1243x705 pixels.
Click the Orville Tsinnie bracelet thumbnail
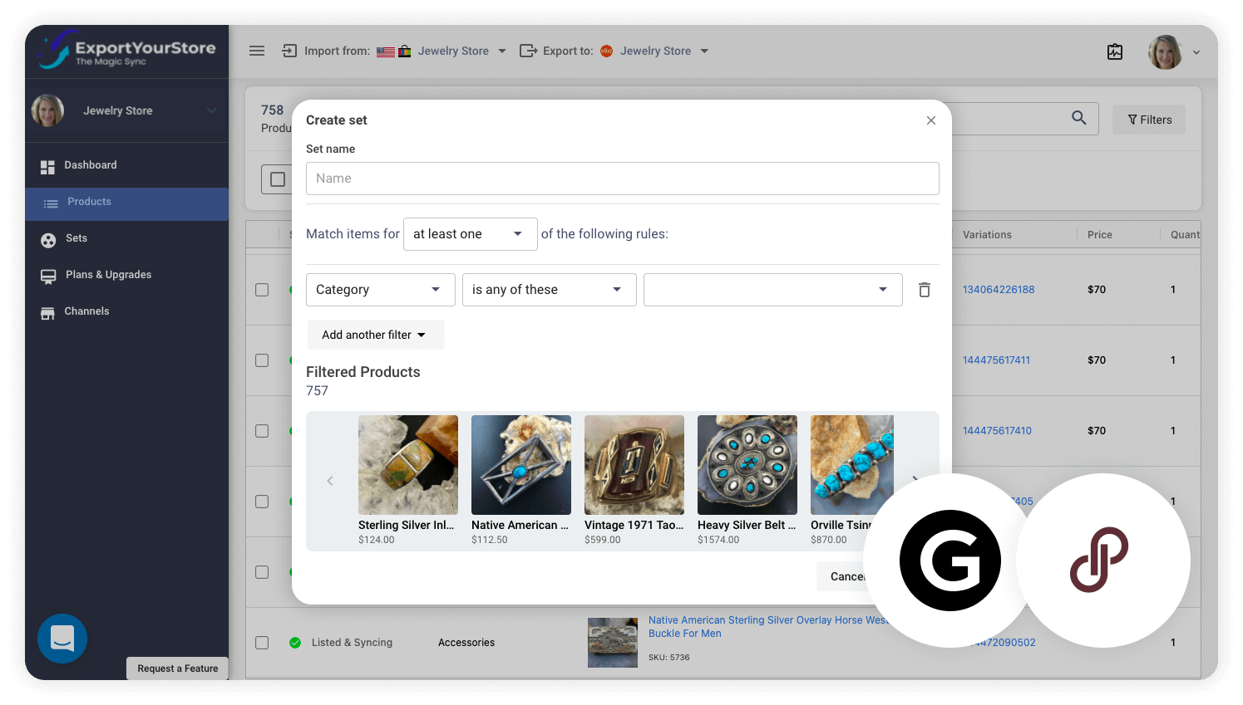point(852,465)
